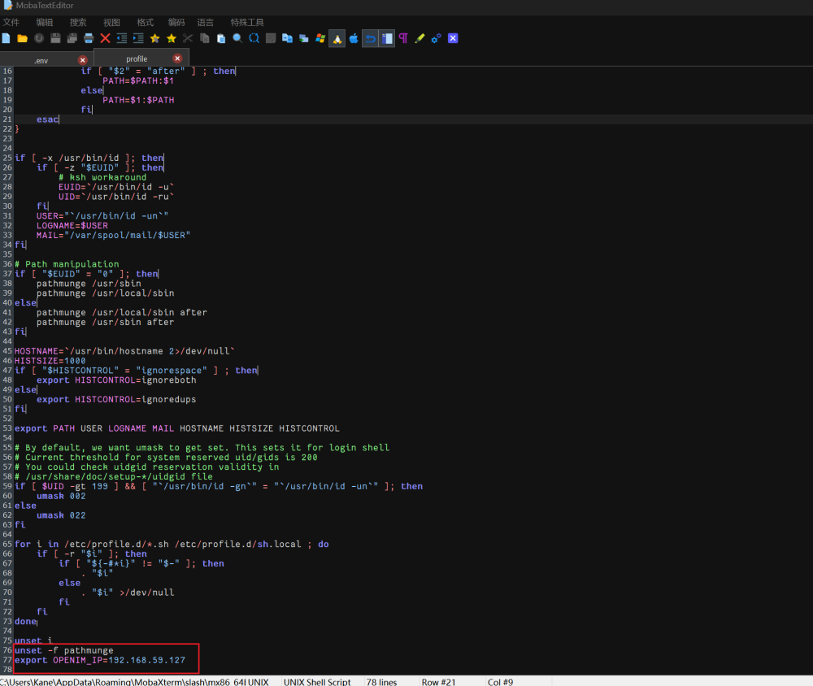Toggle Windows line-ending format icon

coord(320,38)
